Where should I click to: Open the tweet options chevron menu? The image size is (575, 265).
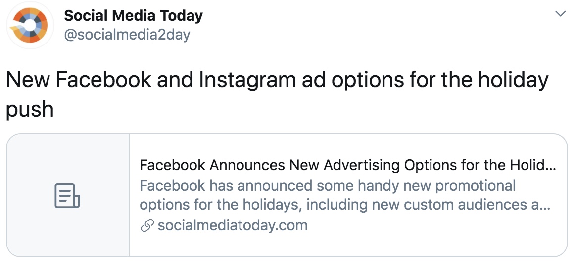coord(560,14)
